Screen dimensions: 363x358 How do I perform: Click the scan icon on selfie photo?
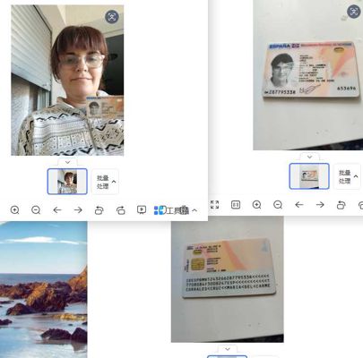coord(112,17)
